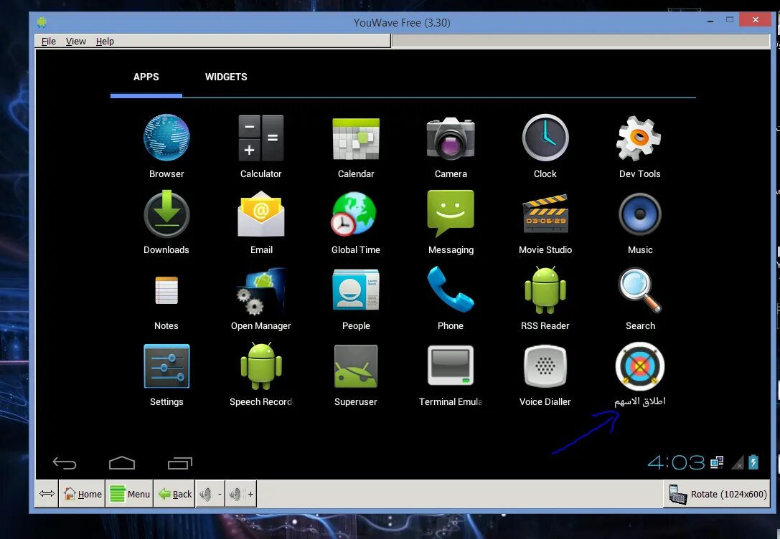The width and height of the screenshot is (780, 539).
Task: Tap Android home navigation icon
Action: 122,462
